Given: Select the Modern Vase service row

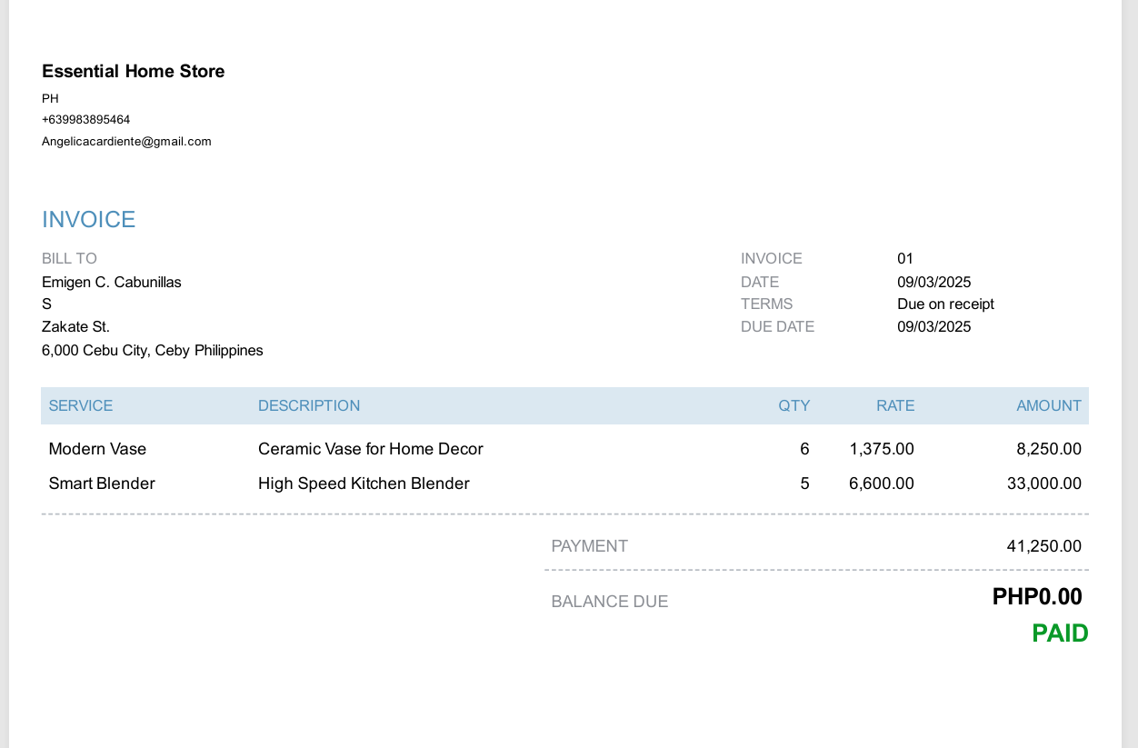Looking at the screenshot, I should (x=97, y=449).
